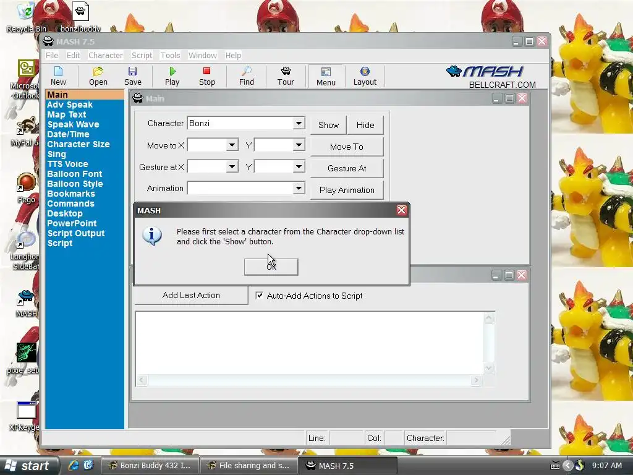Confirm the MASH dialog with OK
The image size is (633, 475).
(x=271, y=267)
